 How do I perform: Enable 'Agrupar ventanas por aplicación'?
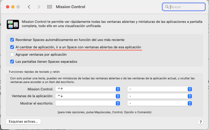click(x=12, y=55)
